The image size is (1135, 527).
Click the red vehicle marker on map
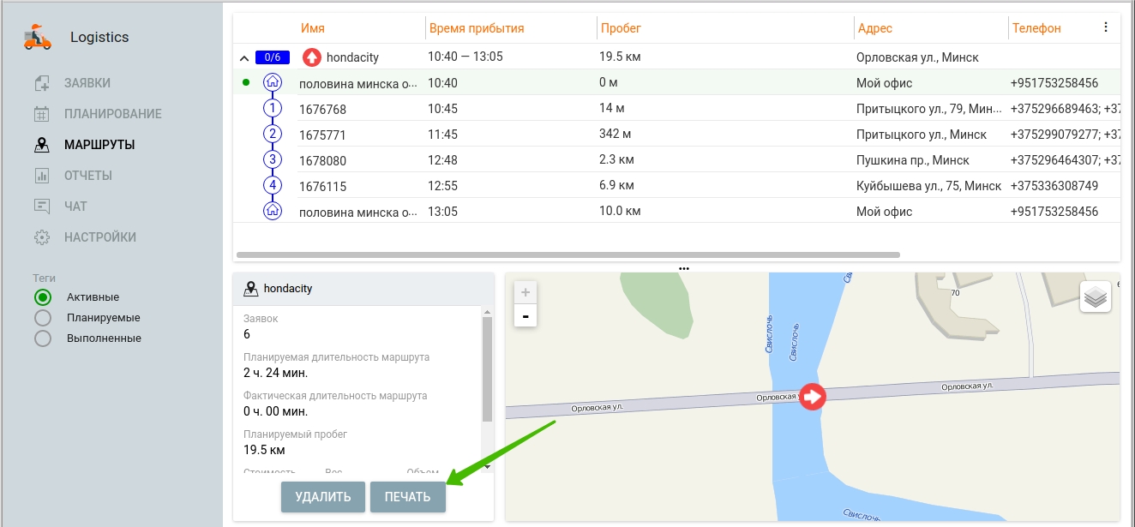point(812,396)
